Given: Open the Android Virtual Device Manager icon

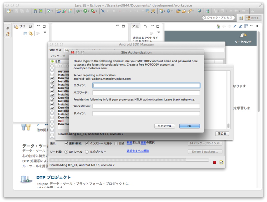Looking at the screenshot, I should tap(41, 11).
